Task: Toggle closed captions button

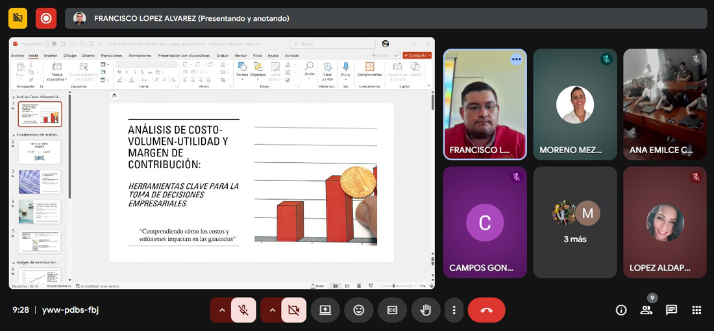Action: click(392, 310)
